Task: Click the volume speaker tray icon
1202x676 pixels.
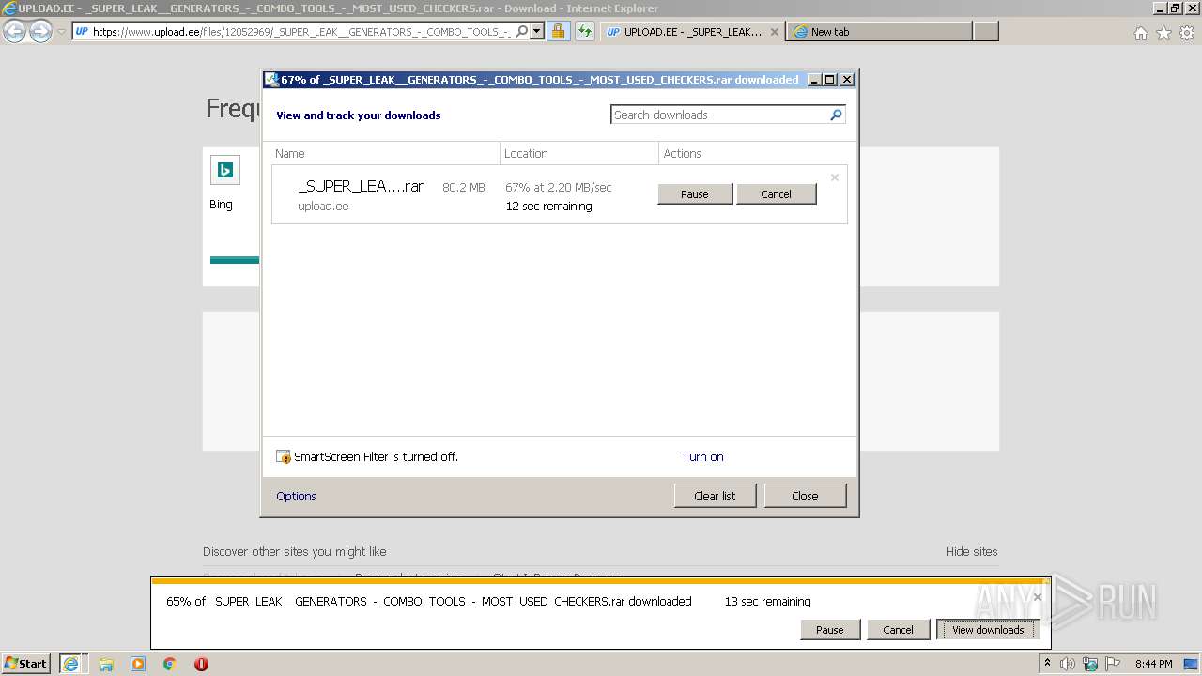Action: [1069, 664]
